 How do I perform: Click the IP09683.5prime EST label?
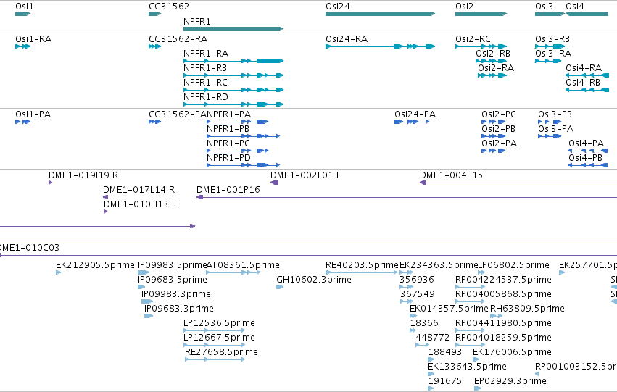[x=173, y=280]
